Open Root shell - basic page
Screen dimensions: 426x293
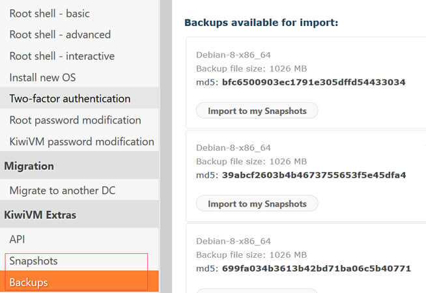(50, 14)
